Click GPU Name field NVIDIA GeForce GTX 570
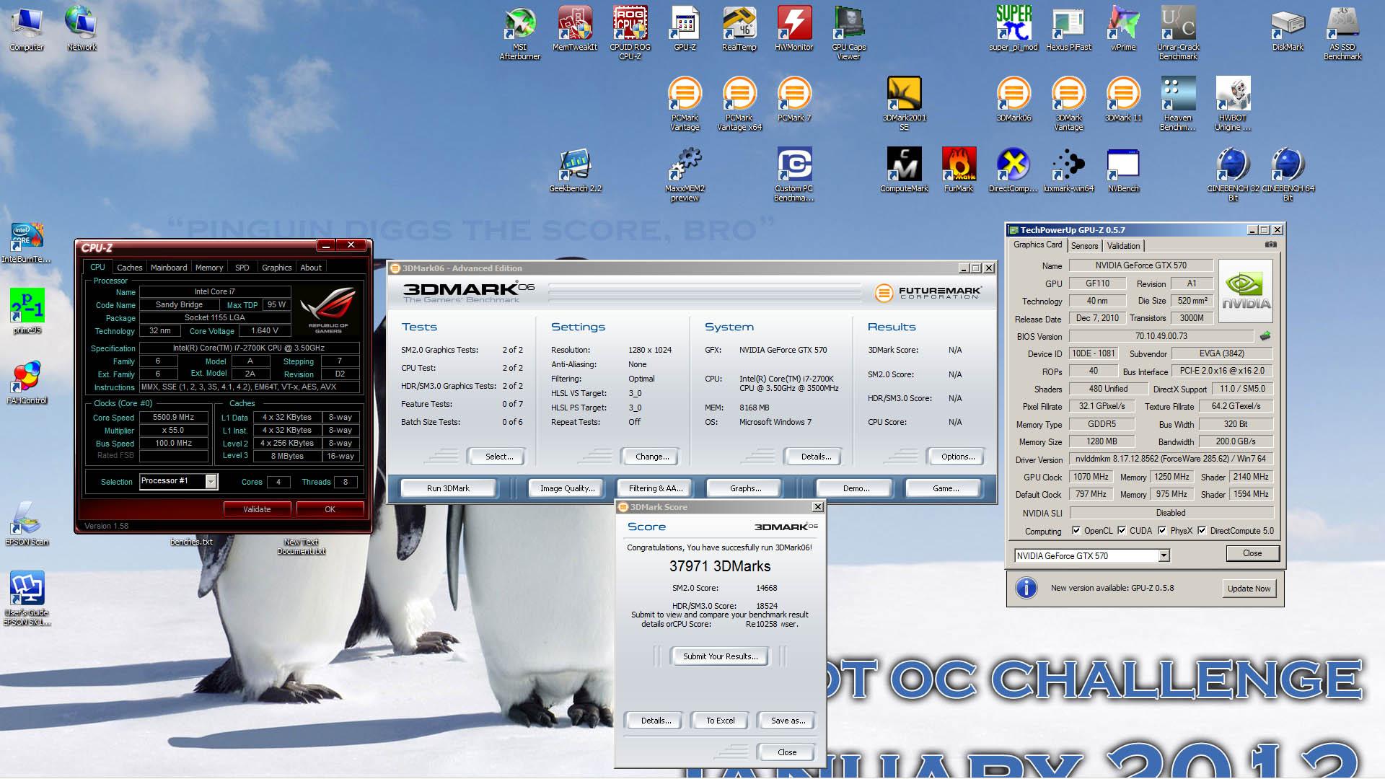The width and height of the screenshot is (1385, 779). 1140,265
